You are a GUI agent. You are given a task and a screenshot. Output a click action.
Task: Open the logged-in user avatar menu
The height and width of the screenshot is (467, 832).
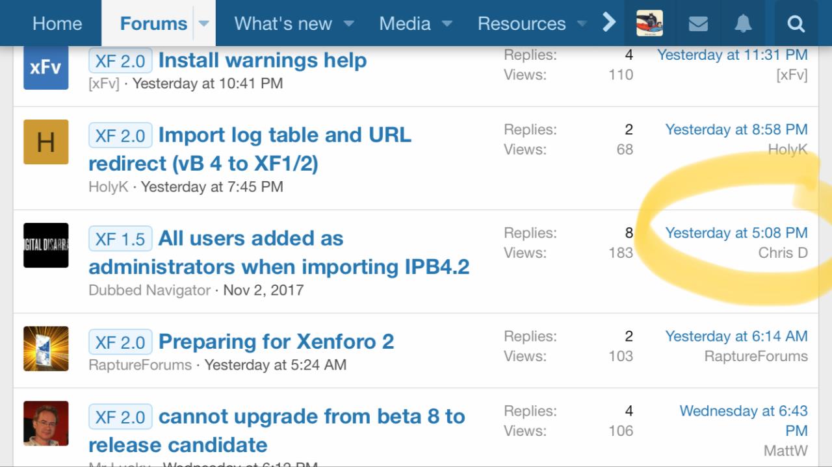[649, 23]
